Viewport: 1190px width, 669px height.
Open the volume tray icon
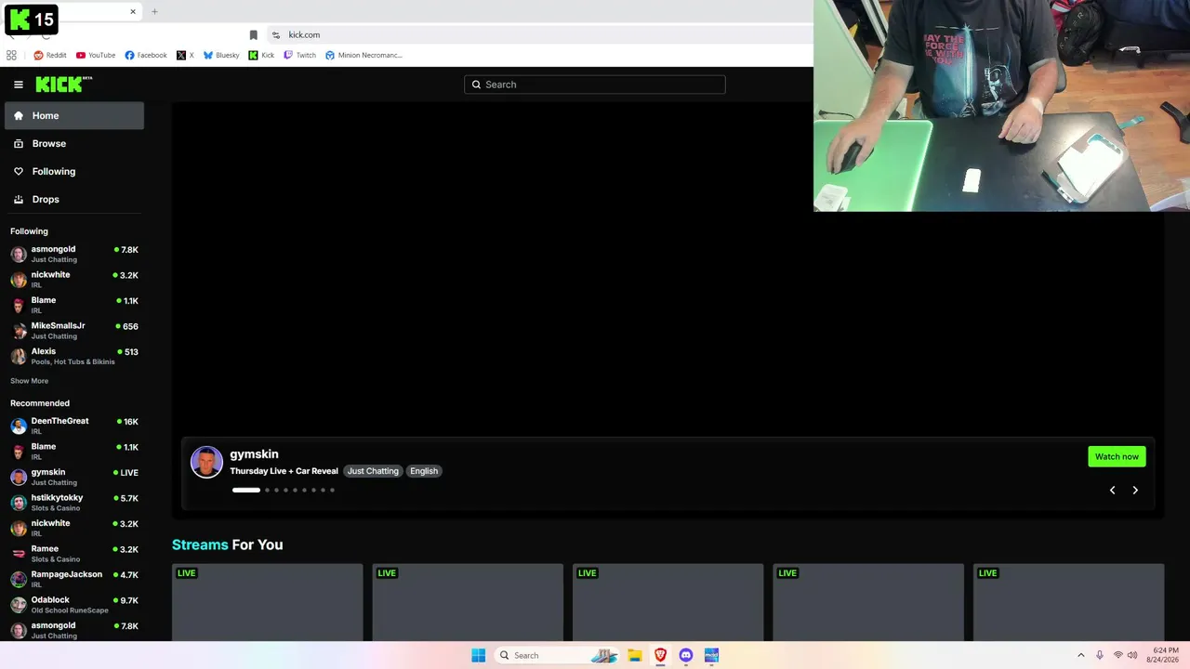click(1132, 655)
